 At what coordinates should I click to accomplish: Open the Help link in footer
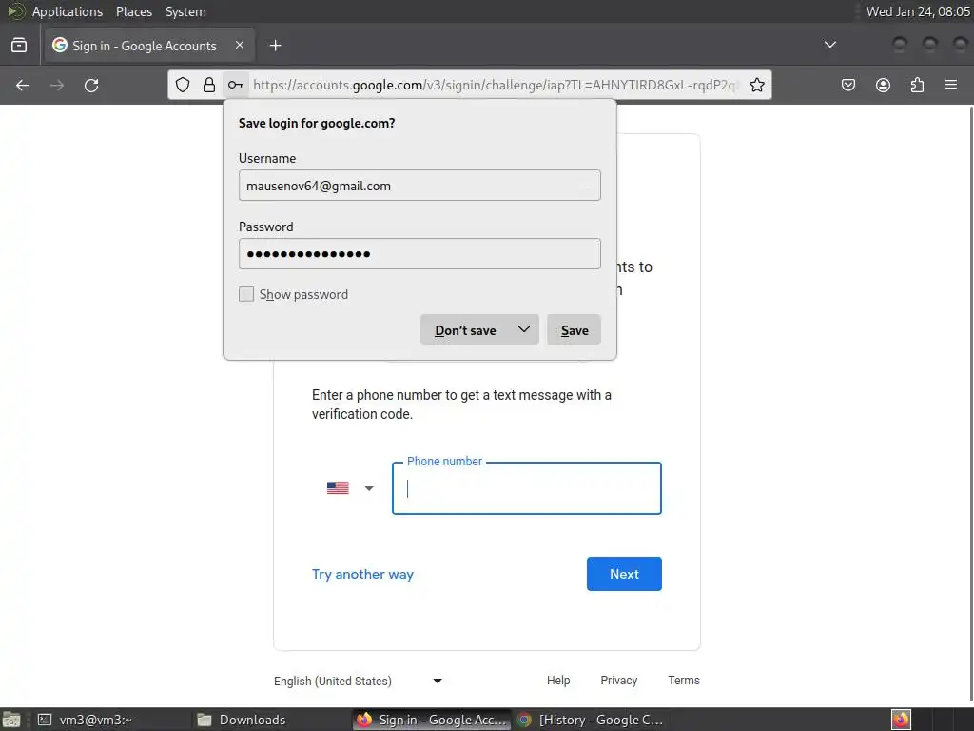tap(558, 680)
